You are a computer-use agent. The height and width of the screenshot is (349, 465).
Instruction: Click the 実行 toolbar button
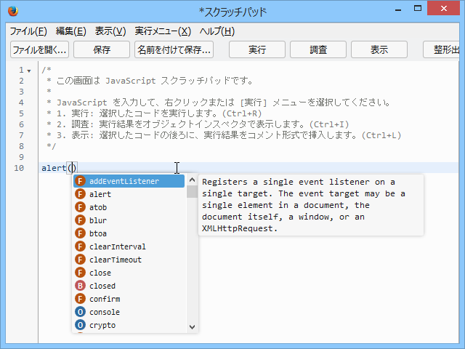[x=256, y=49]
